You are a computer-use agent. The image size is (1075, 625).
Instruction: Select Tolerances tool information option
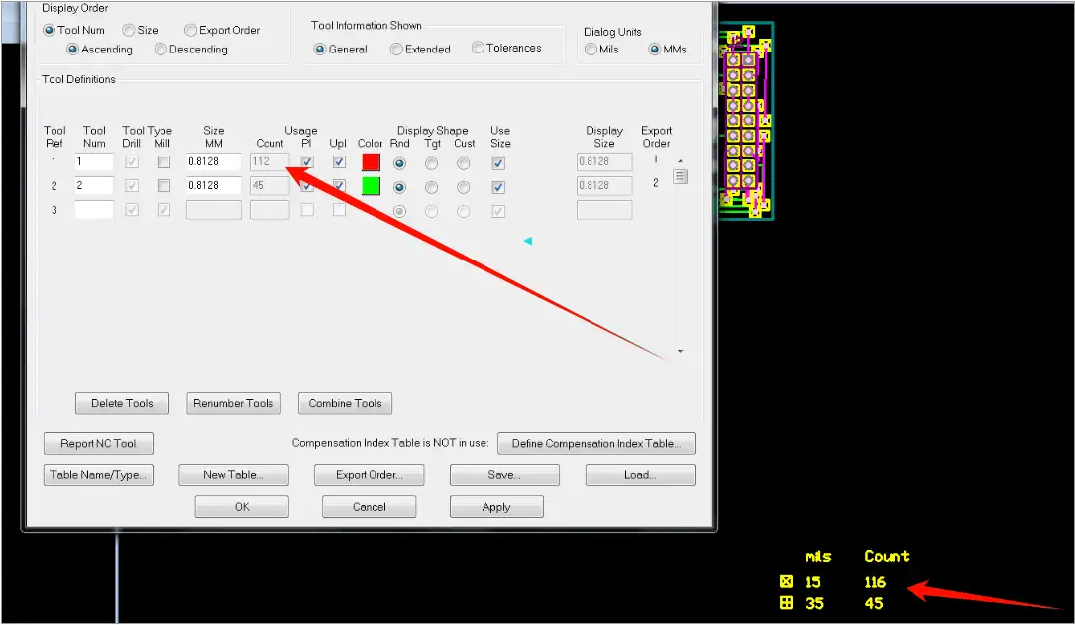click(x=478, y=48)
